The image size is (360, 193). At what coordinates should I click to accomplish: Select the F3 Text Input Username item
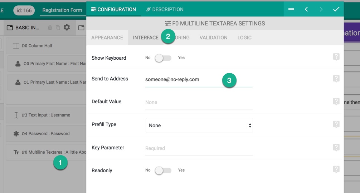tap(46, 115)
